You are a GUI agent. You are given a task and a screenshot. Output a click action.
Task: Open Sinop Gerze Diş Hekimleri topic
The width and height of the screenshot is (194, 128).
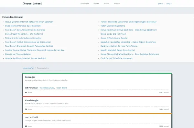pos(113,34)
